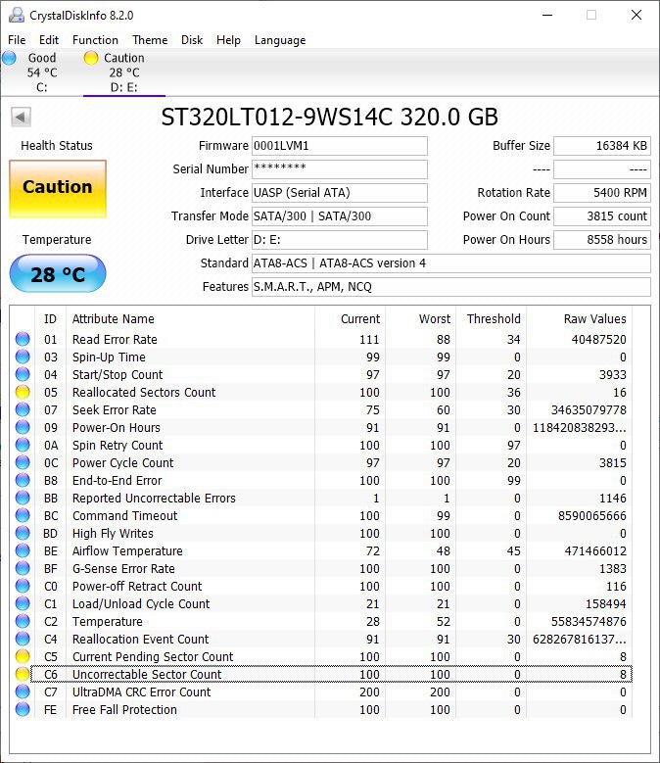This screenshot has width=660, height=763.
Task: Open the Disk menu
Action: (192, 40)
